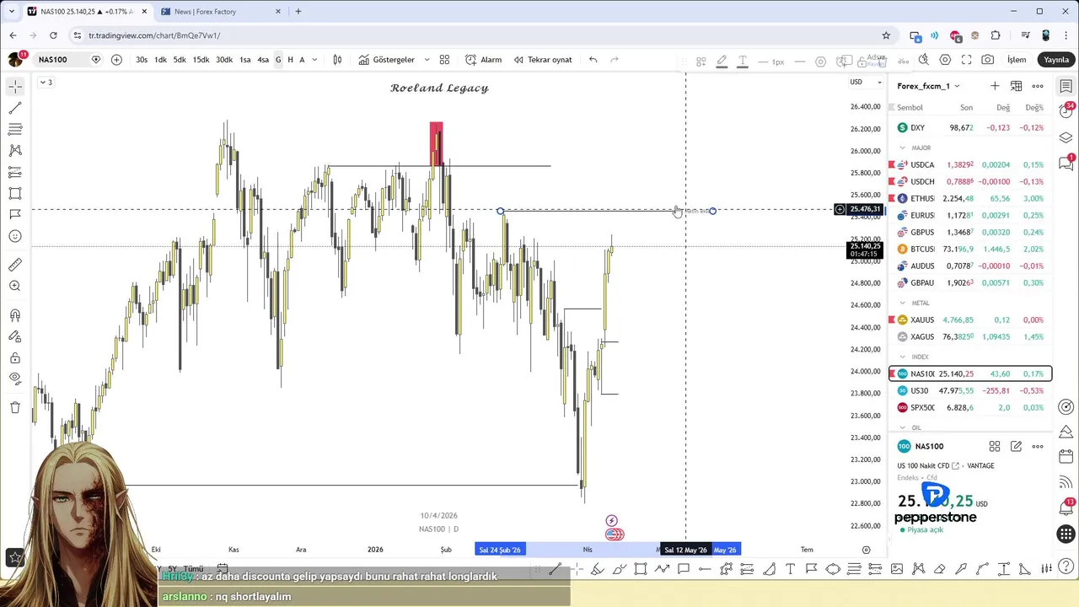This screenshot has height=607, width=1079.
Task: Collapse the MAJOR watchlist section
Action: [903, 148]
